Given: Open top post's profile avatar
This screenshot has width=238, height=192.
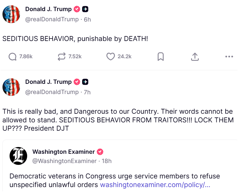Looking at the screenshot, I should [11, 14].
